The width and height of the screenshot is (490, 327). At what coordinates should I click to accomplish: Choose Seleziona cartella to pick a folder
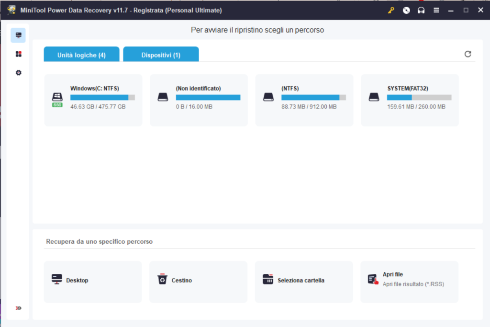(304, 282)
